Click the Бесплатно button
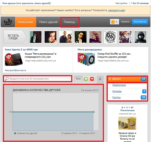 [x=140, y=22]
